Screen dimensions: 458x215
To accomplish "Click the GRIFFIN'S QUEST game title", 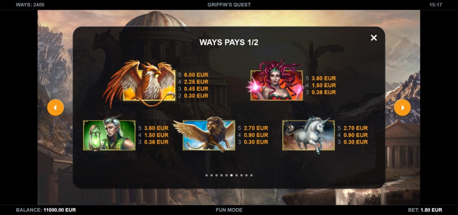I will coord(229,5).
